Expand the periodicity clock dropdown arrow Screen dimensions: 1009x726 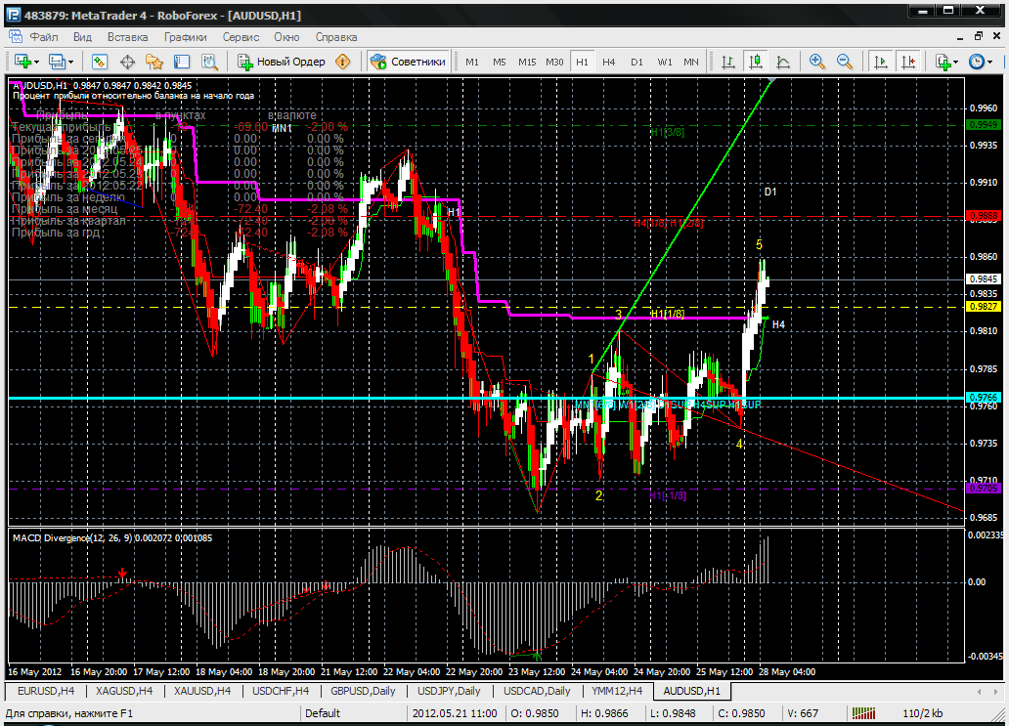click(x=989, y=63)
